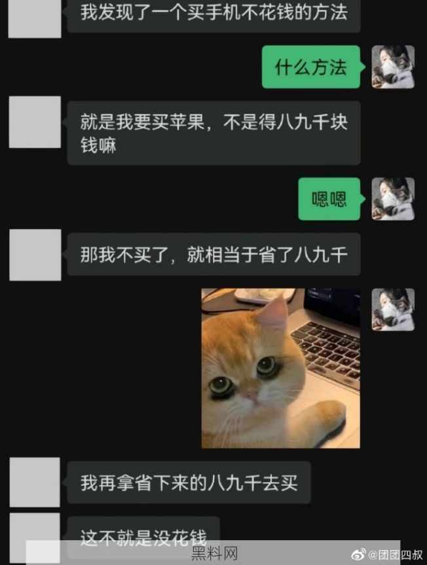Click the laptop keyboard in cat photo
Screen dimensions: 427x565
[326, 351]
